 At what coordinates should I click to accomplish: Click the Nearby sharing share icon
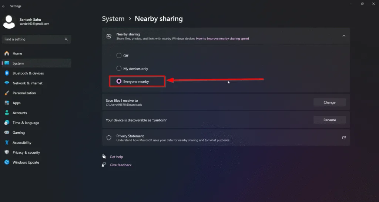click(109, 36)
